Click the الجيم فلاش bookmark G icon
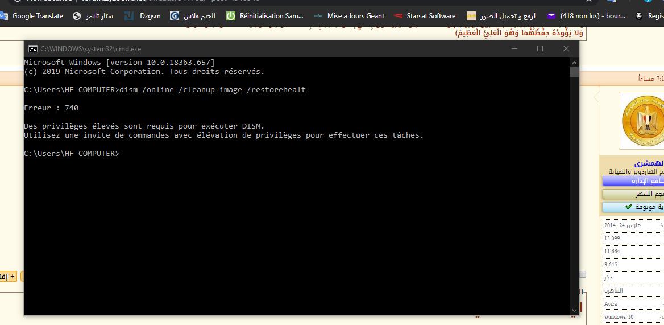This screenshot has height=325, width=664. tap(174, 16)
